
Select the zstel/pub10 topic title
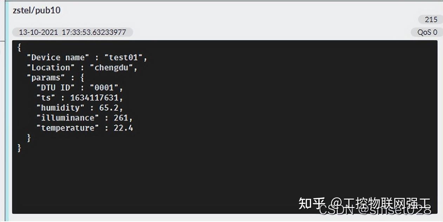[37, 11]
